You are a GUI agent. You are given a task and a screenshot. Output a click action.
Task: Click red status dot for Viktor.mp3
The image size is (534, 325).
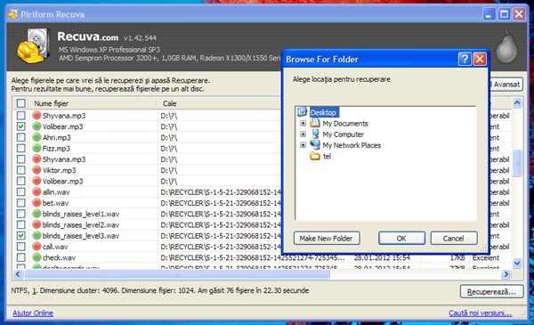click(x=36, y=170)
